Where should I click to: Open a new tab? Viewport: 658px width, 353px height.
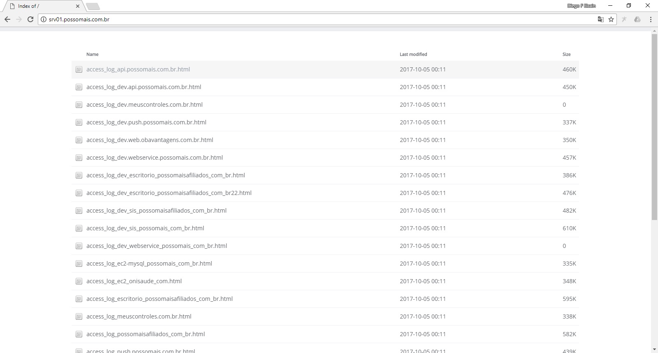click(93, 6)
